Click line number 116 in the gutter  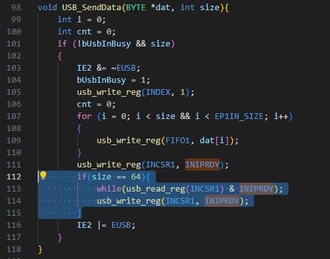tap(14, 225)
